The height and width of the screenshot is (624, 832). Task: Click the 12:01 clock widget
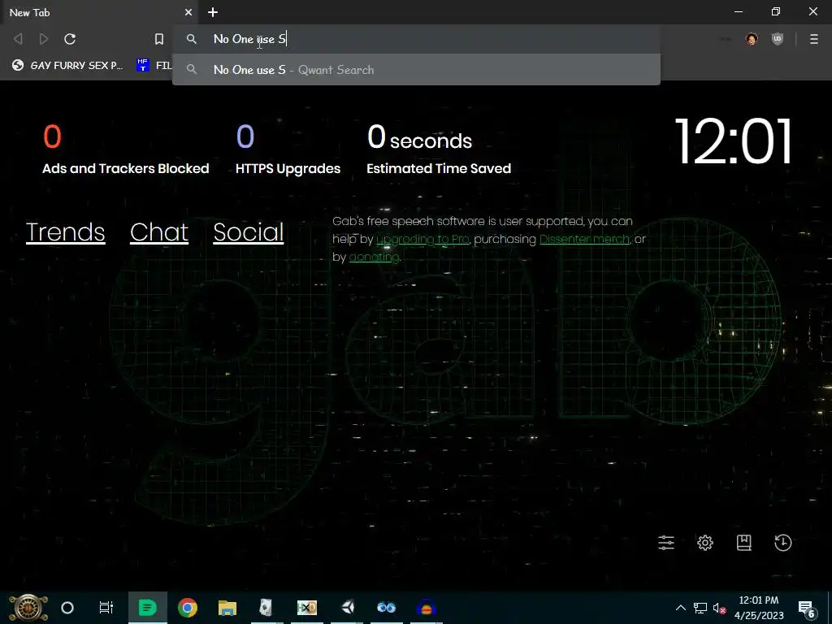pos(734,141)
